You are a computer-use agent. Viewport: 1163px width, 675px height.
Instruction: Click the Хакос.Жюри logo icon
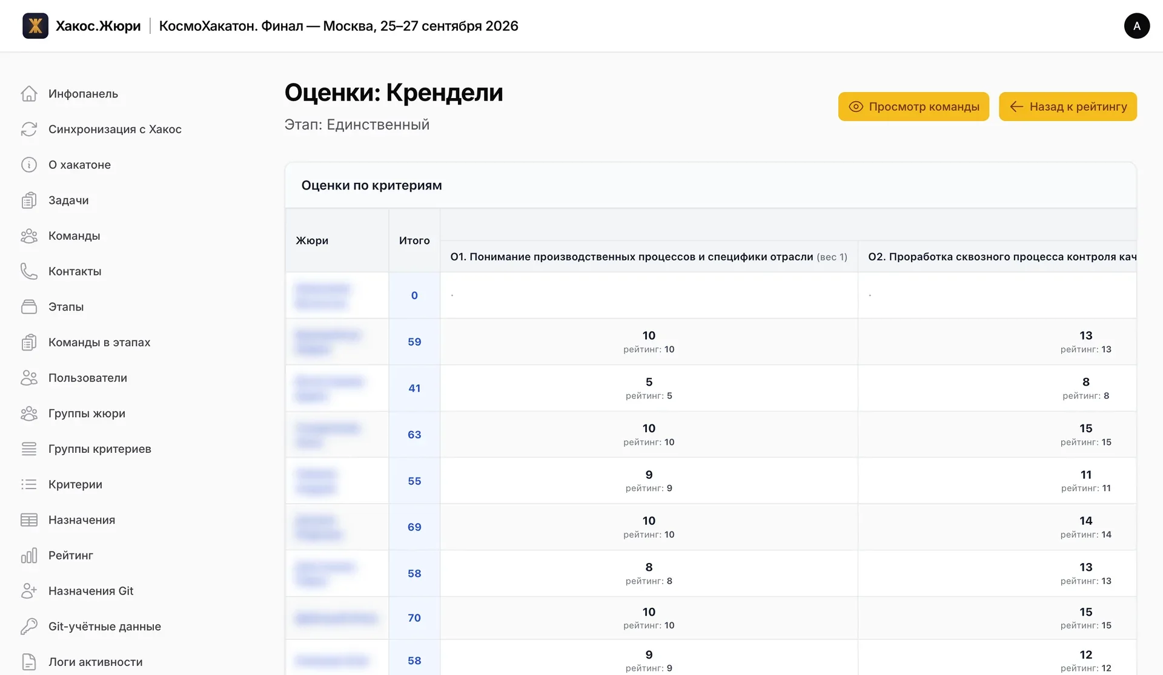(35, 26)
